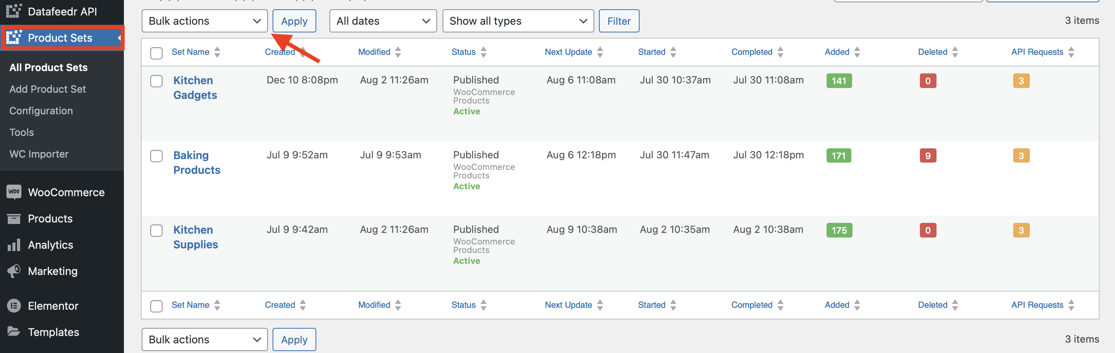Click red 9 deleted badge
The width and height of the screenshot is (1115, 353).
tap(928, 155)
